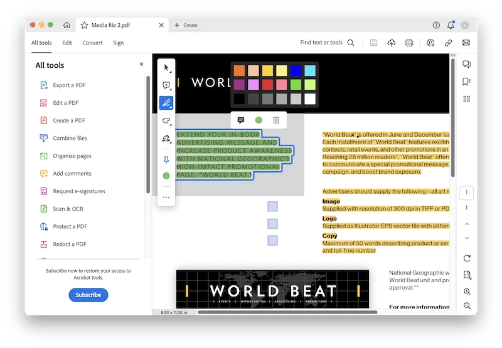Screen dimensions: 502x348
Task: Pin the floating quick toolbar
Action: [x=166, y=160]
